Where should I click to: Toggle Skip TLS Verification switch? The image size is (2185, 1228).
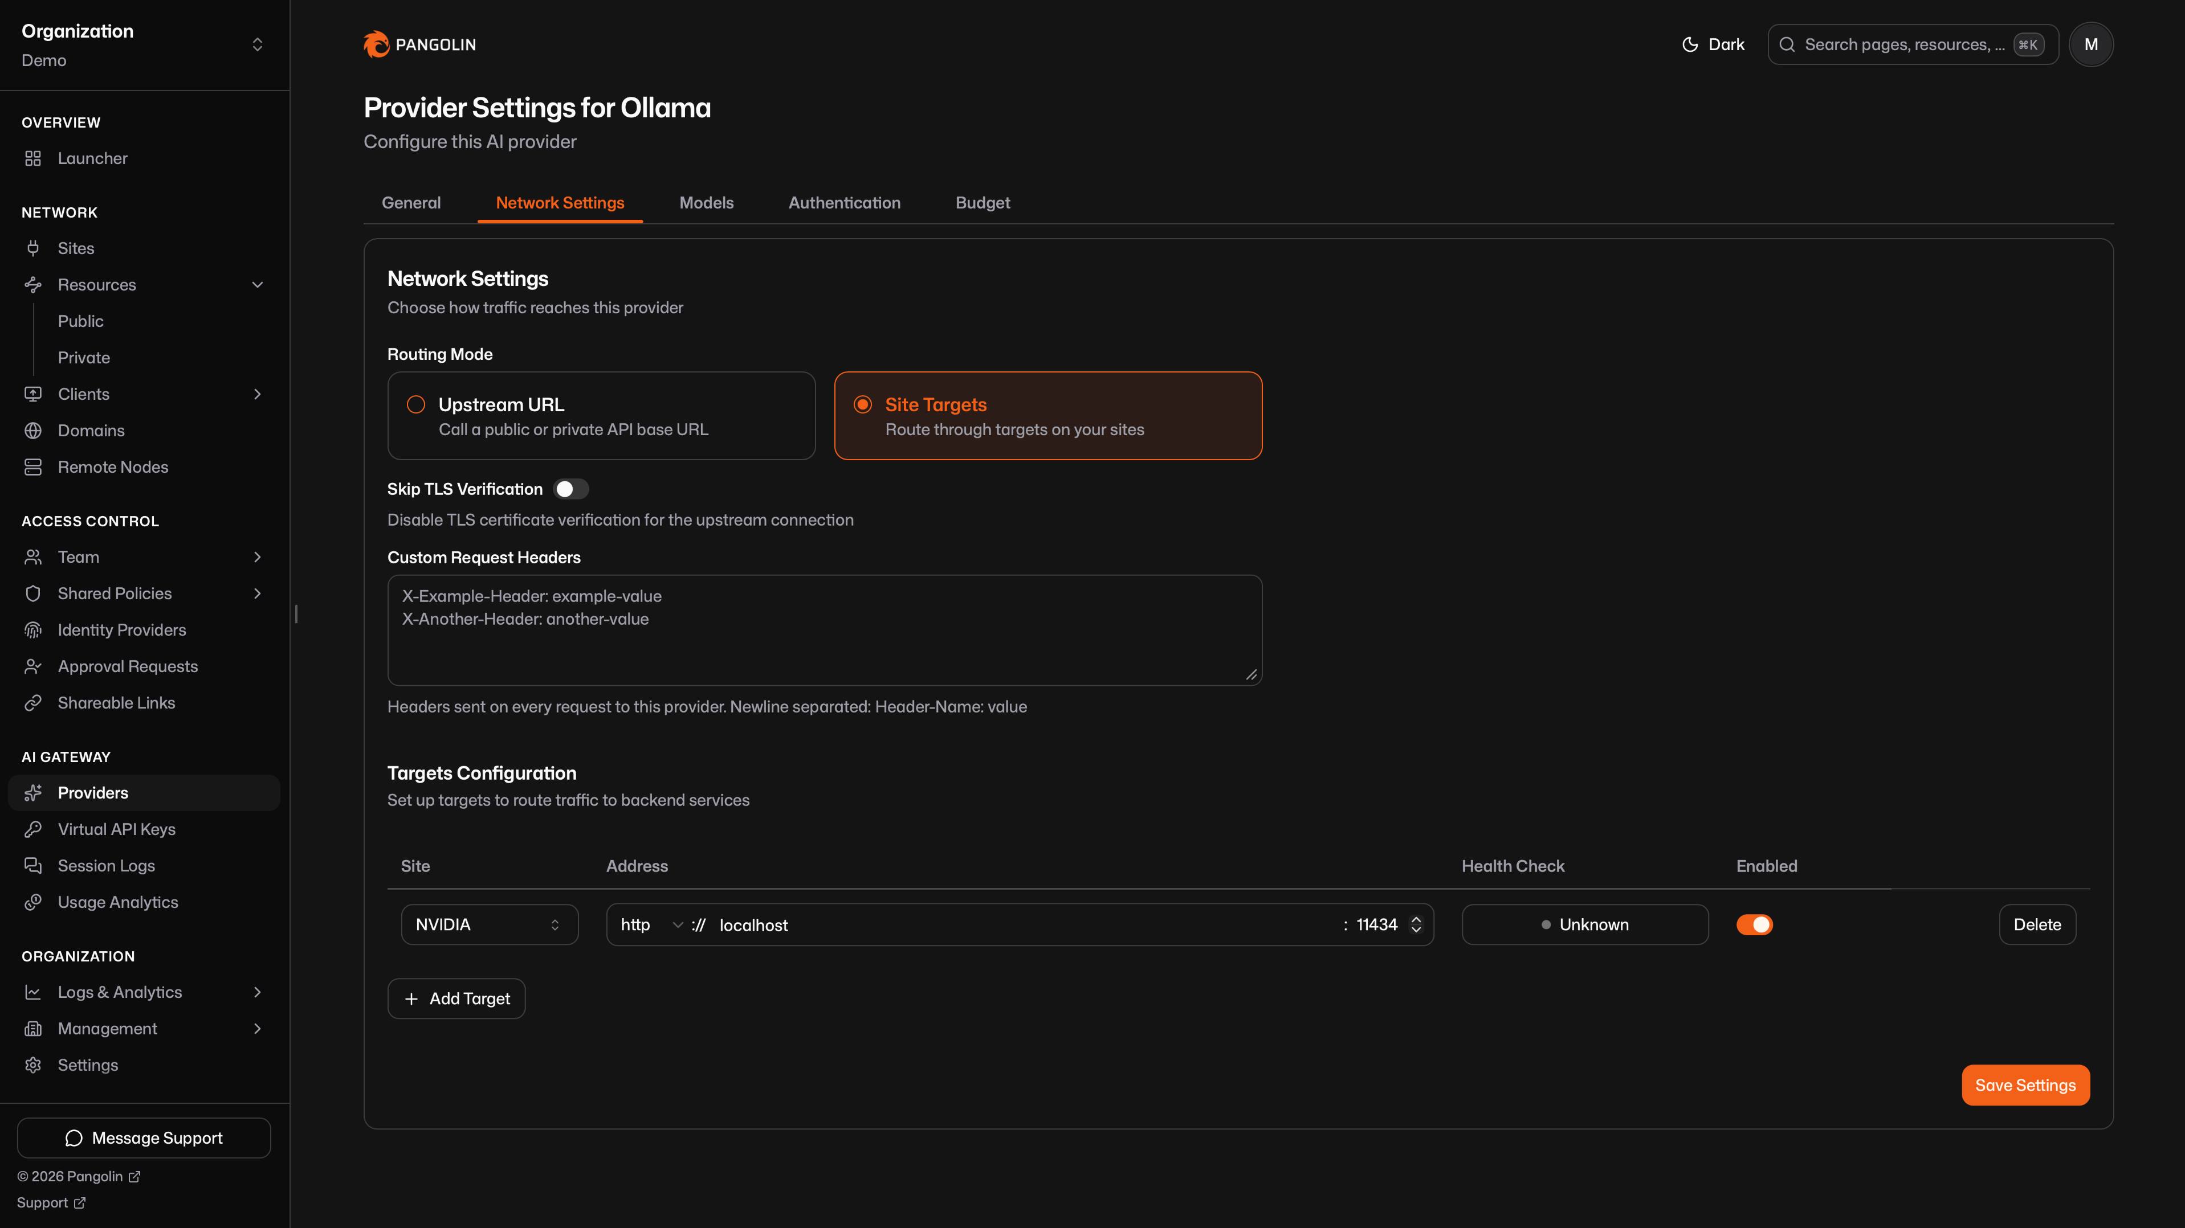point(571,489)
